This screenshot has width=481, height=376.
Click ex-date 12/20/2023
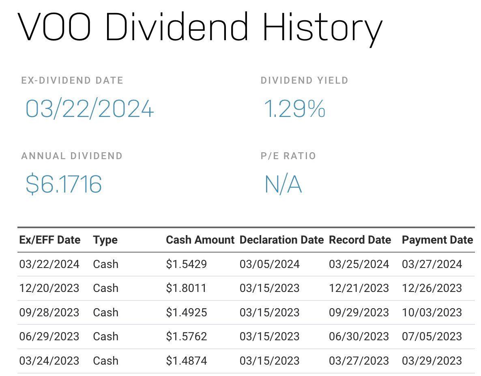[49, 288]
